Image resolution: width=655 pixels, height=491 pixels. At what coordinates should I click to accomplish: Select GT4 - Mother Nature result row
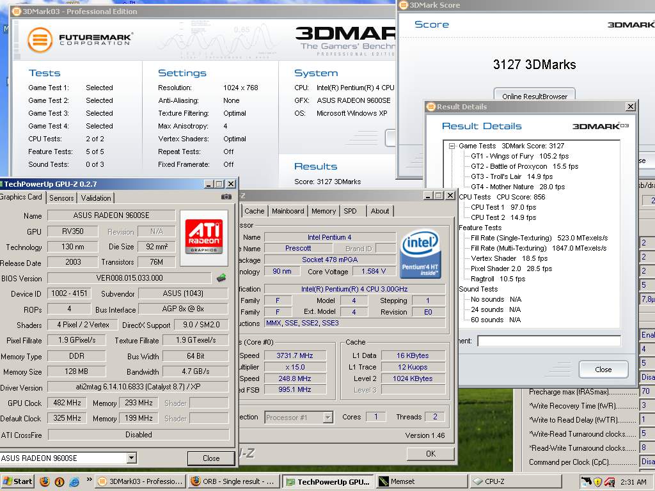(517, 187)
